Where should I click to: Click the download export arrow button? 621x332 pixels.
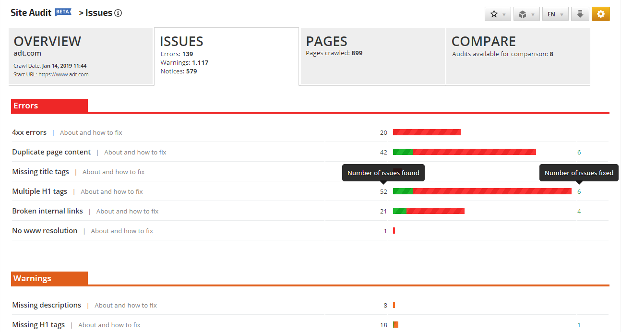[x=580, y=14]
